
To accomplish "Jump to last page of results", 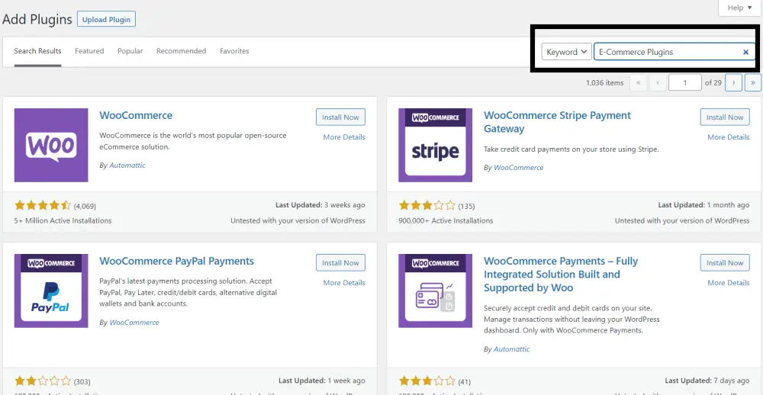I will pyautogui.click(x=753, y=82).
